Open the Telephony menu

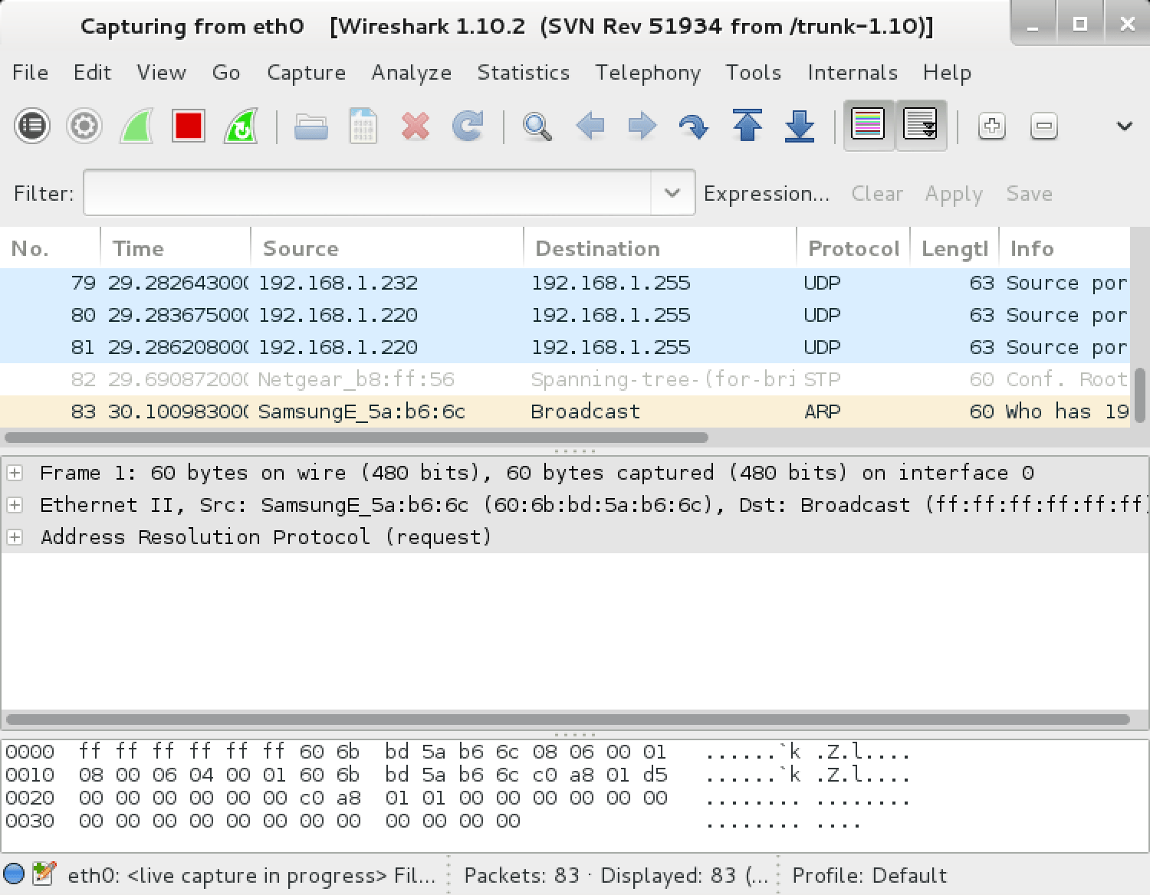[648, 72]
